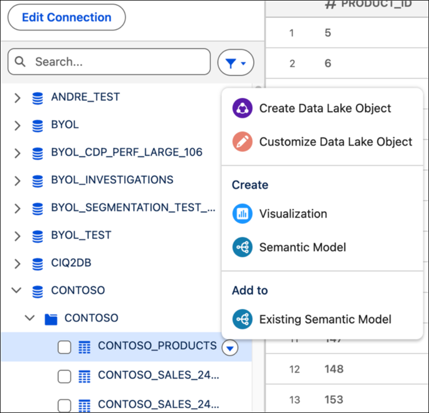
Task: Click the blue bar chart Visualization icon
Action: coord(242,214)
